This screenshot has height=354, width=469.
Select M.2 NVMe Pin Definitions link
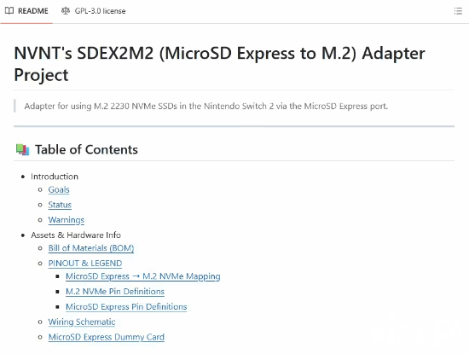(x=115, y=292)
